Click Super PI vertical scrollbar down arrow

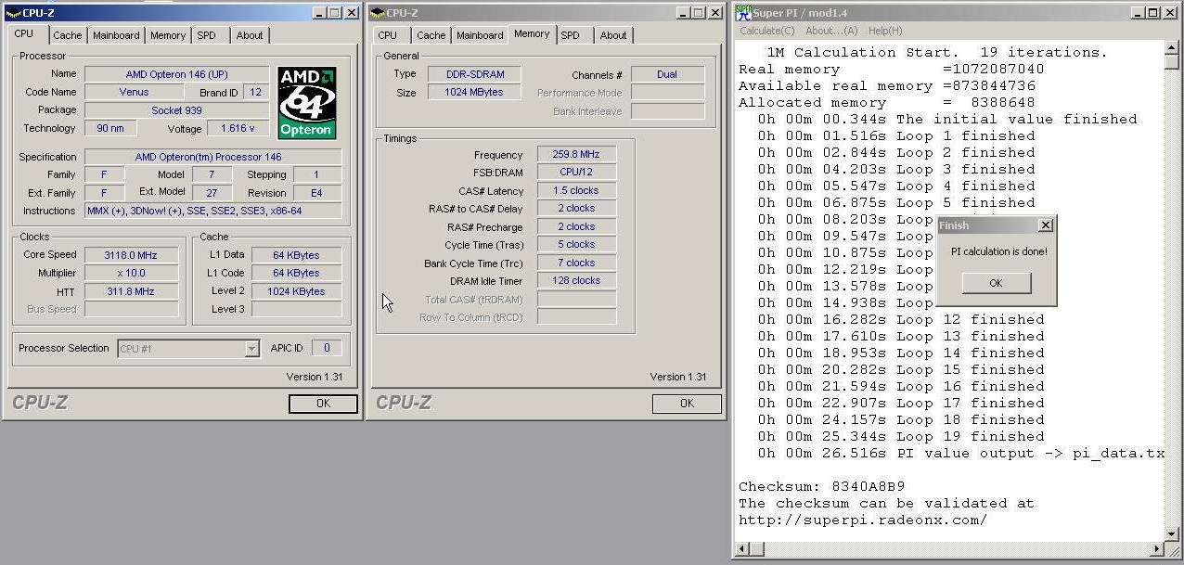(x=1172, y=533)
